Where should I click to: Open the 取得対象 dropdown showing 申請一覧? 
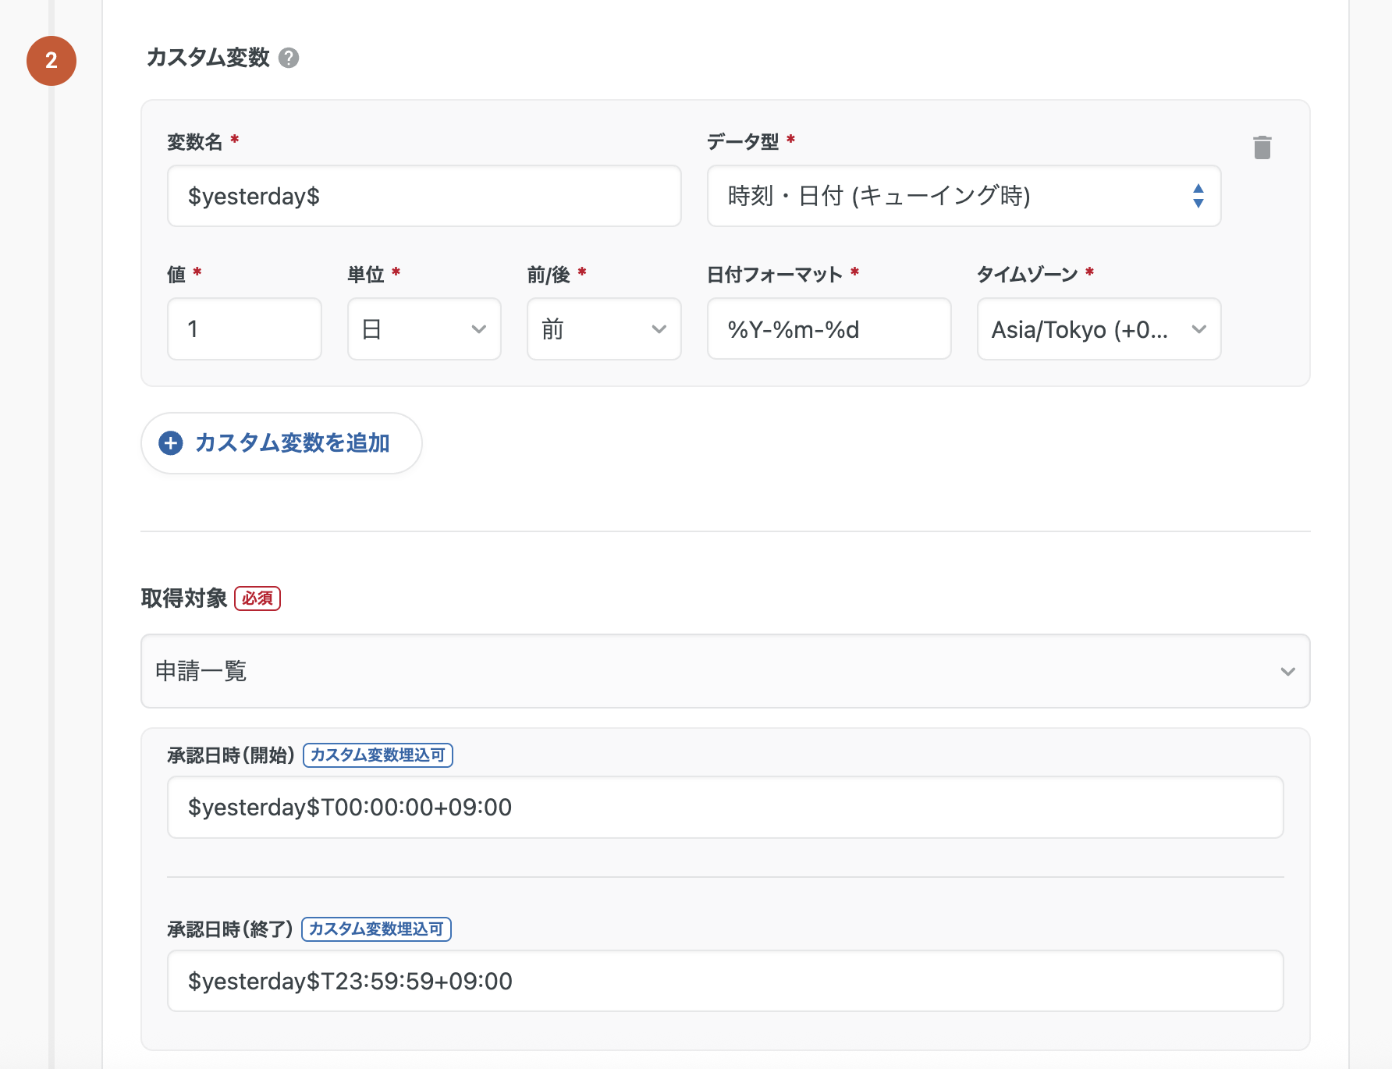[x=725, y=671]
